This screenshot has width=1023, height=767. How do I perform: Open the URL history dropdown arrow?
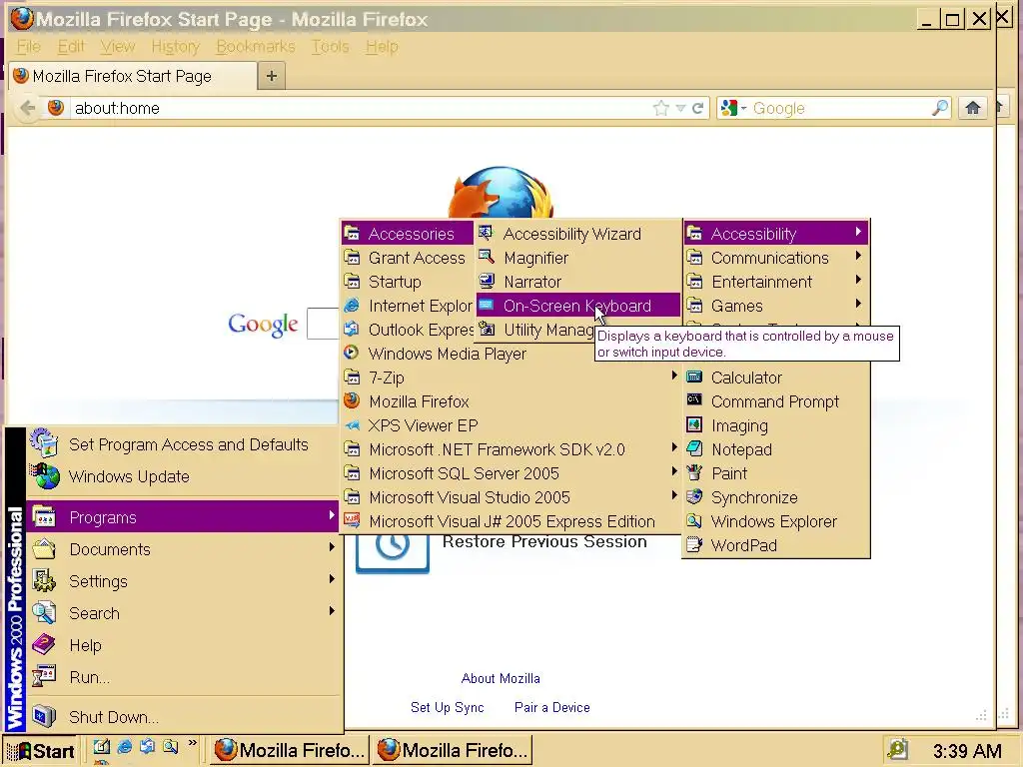680,108
